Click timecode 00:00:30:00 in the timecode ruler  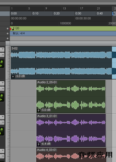[83, 18]
